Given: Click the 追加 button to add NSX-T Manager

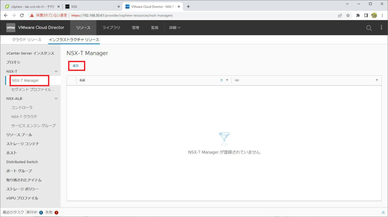Looking at the screenshot, I should tap(76, 65).
